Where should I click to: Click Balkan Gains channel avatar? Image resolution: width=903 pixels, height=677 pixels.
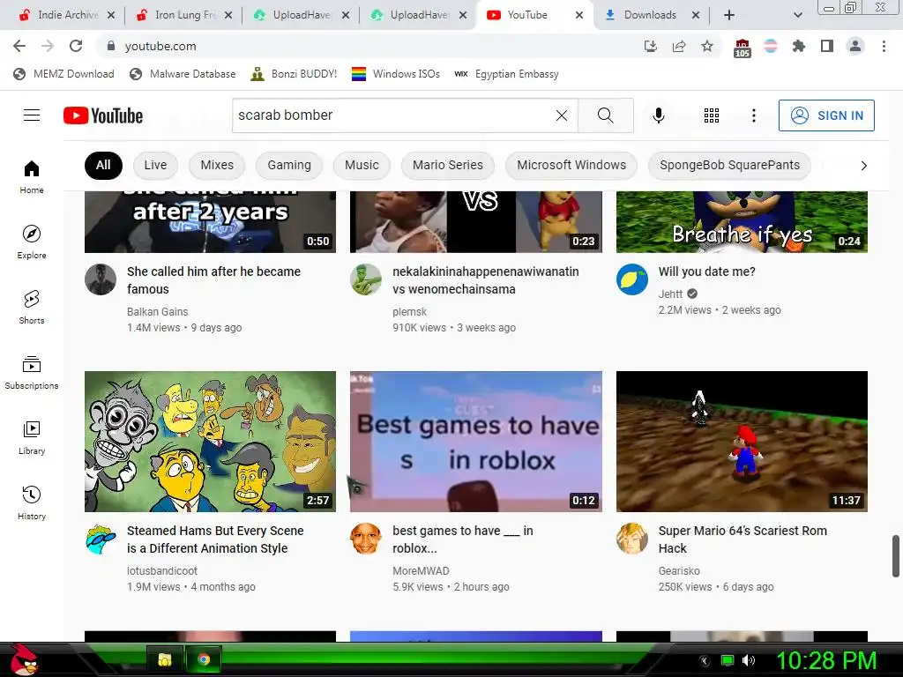(x=101, y=279)
